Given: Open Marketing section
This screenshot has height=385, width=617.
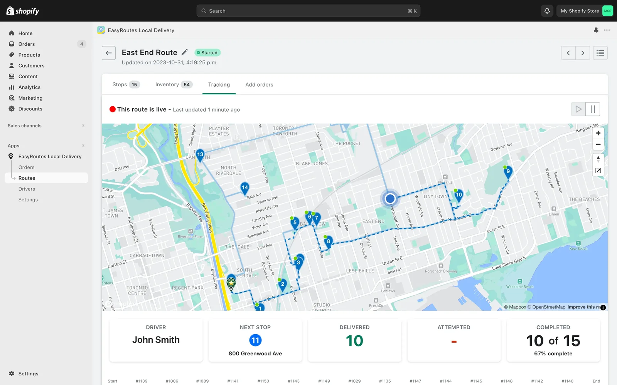Looking at the screenshot, I should point(30,98).
